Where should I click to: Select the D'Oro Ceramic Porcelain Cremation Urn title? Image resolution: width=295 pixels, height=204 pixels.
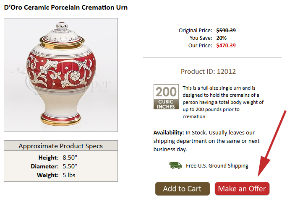coord(66,8)
